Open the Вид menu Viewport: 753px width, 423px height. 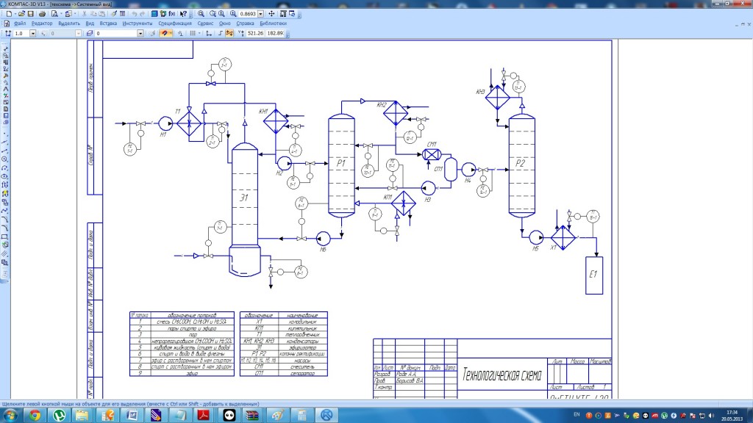point(90,23)
